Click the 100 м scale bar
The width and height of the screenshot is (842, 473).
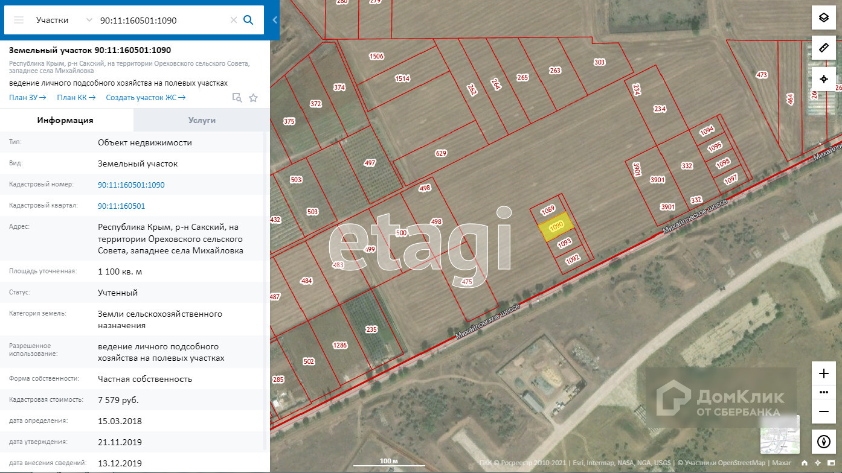(388, 462)
